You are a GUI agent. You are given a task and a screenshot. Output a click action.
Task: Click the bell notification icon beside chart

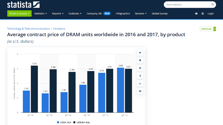click(140, 60)
